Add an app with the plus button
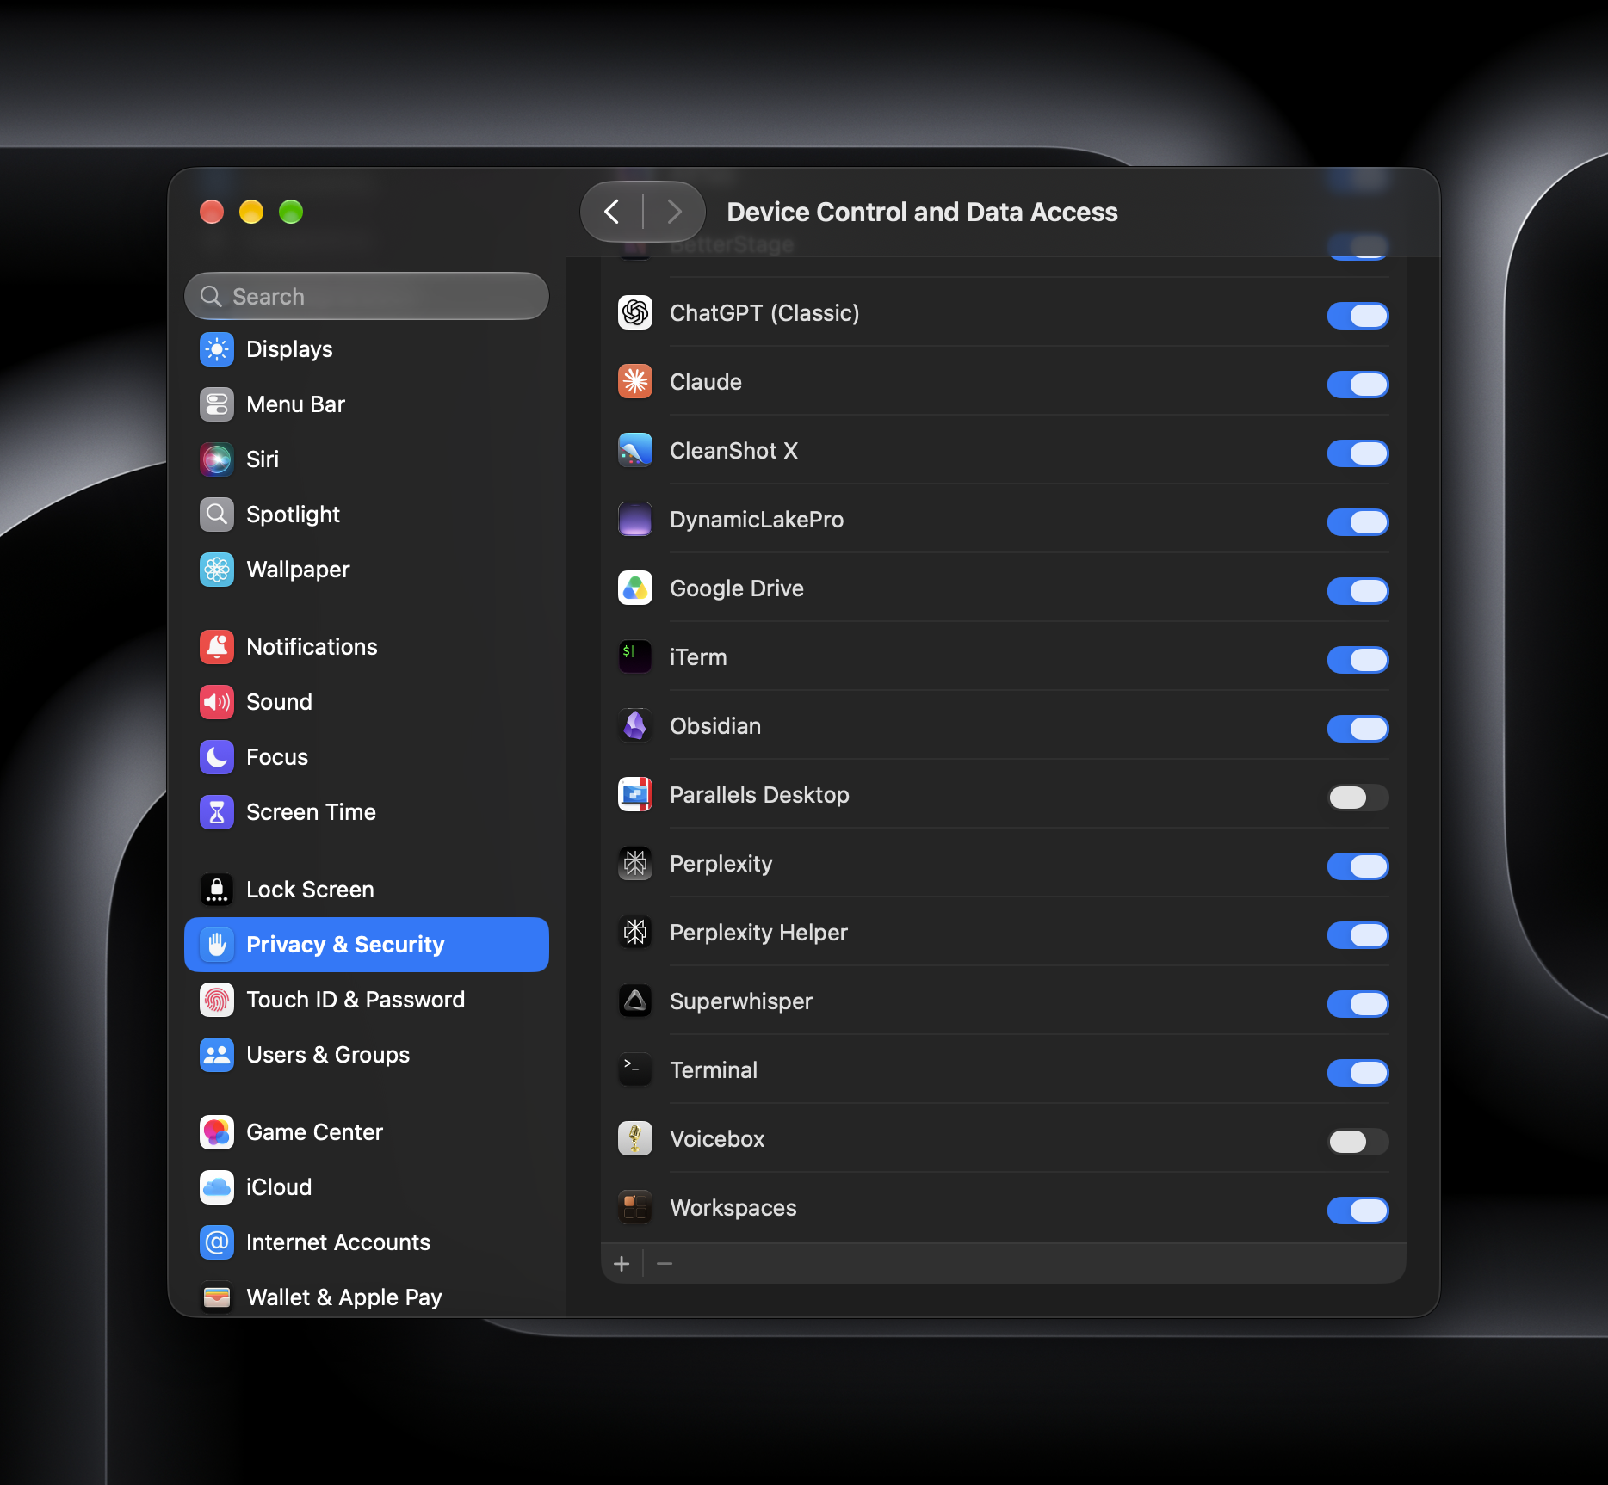 (622, 1263)
